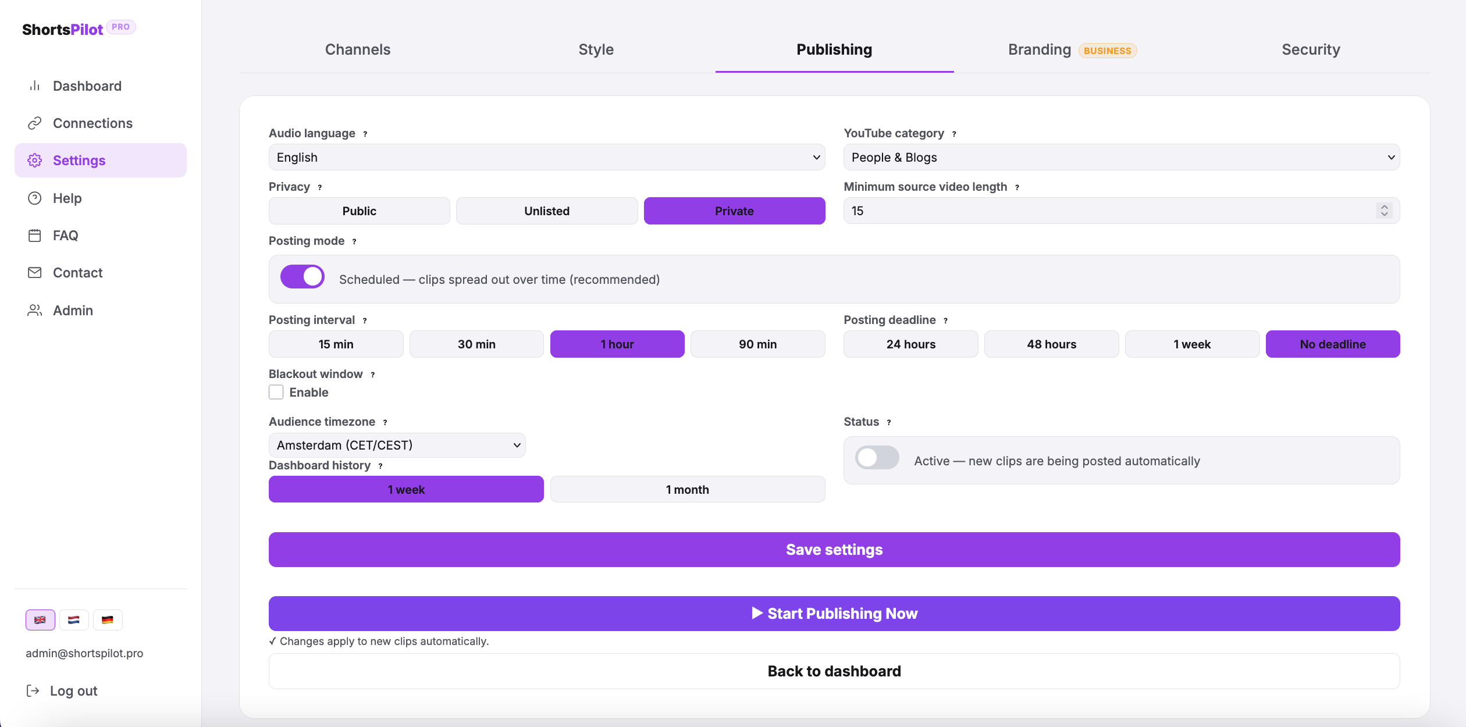
Task: Open FAQ using the calendar icon
Action: [x=34, y=235]
